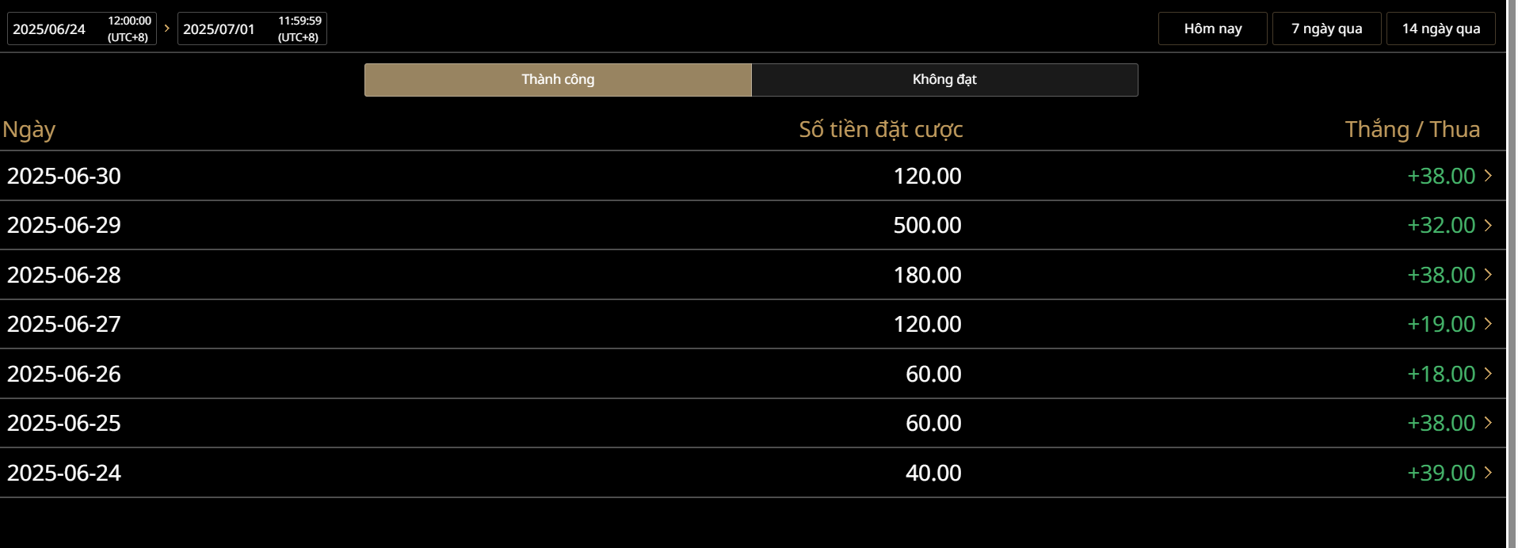Click the Số tiền đặt cược header
This screenshot has width=1518, height=548.
point(880,130)
